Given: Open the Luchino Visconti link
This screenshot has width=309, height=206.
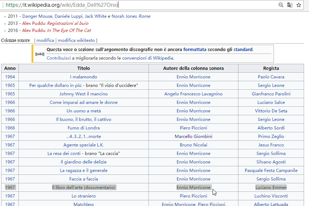Looking at the screenshot, I should (x=271, y=196).
